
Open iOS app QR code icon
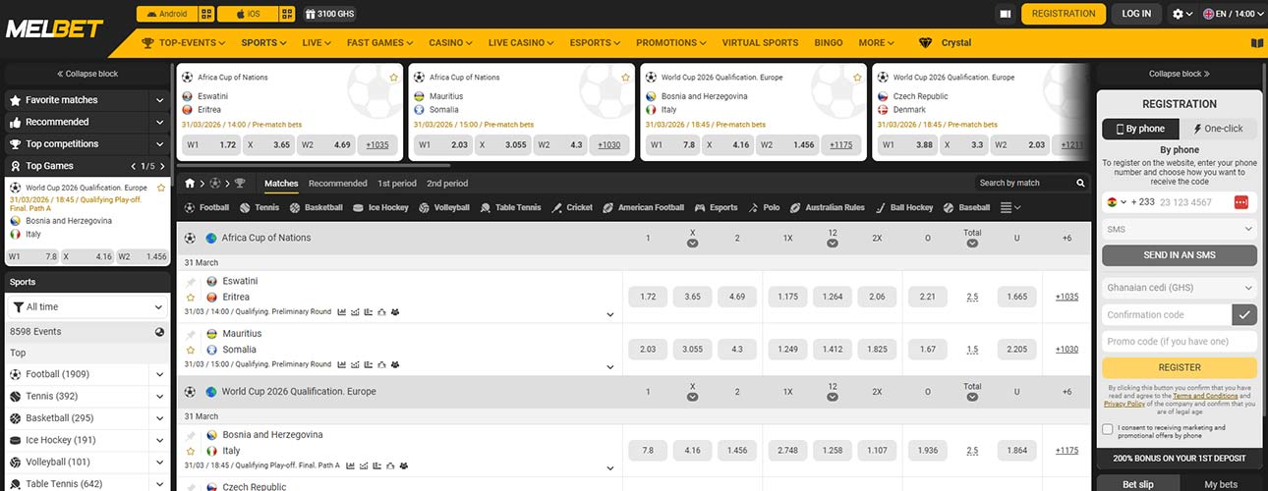click(x=286, y=14)
